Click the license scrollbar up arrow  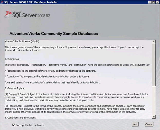tap(154, 41)
